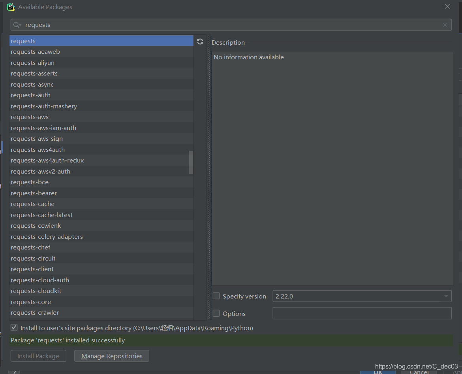Click the PyCharm logo icon
Viewport: 462px width, 374px height.
click(11, 7)
